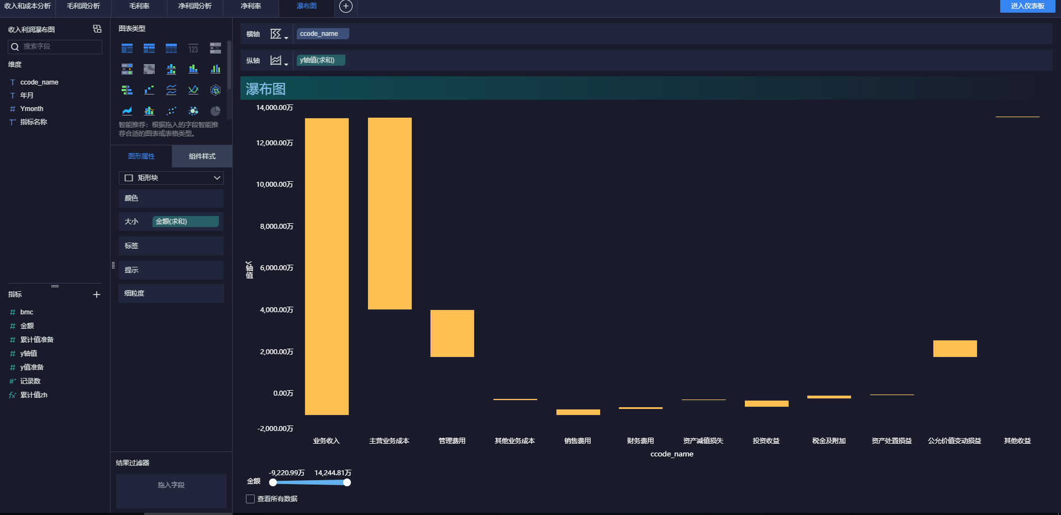Viewport: 1061px width, 515px height.
Task: Click the 标签 property row
Action: pyautogui.click(x=171, y=246)
